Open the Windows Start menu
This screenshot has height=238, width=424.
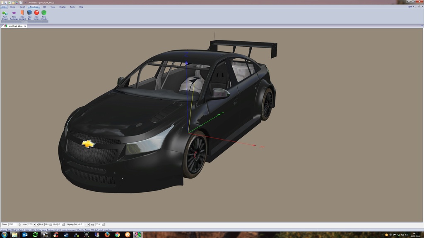click(4, 235)
